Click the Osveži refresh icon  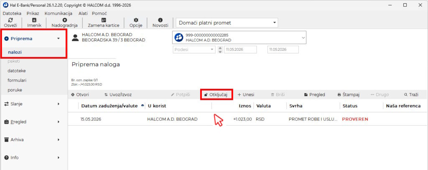(10, 20)
